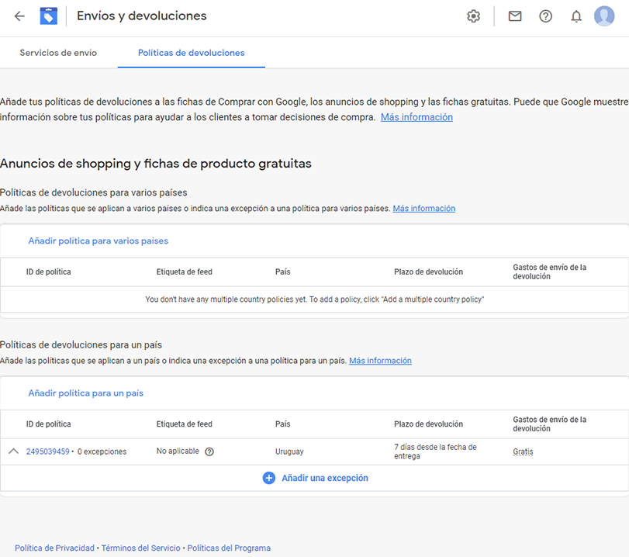
Task: Open Más información link in intro paragraph
Action: click(416, 117)
